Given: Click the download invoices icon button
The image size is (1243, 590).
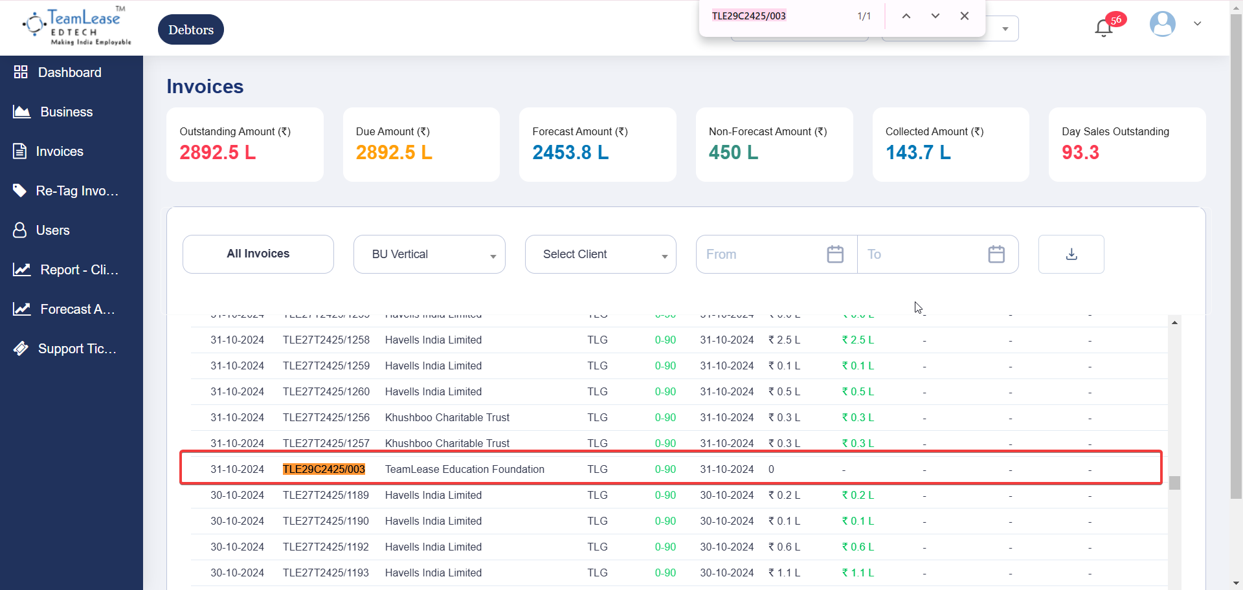Looking at the screenshot, I should [1071, 254].
